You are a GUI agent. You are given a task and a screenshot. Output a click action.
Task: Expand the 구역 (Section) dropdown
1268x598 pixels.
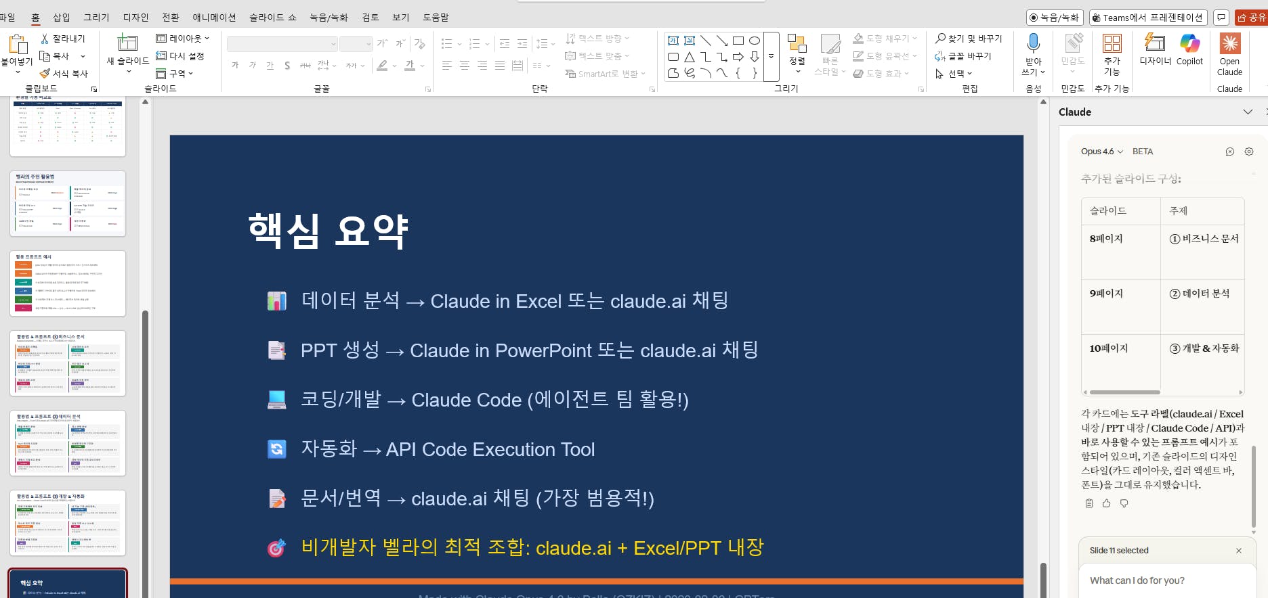point(175,73)
